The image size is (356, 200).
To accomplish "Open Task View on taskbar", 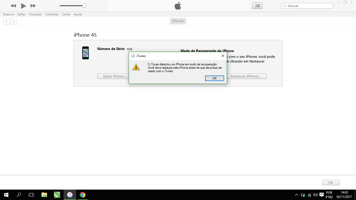I will 31,195.
